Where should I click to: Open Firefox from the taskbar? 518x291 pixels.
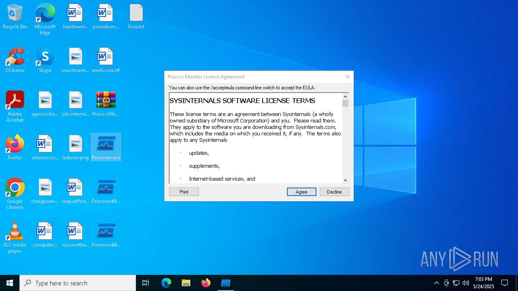[206, 283]
